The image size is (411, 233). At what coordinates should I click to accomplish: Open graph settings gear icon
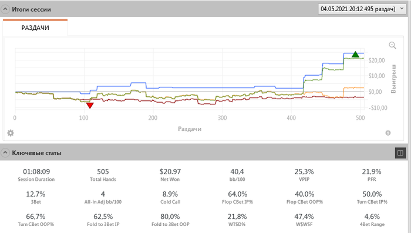11,133
